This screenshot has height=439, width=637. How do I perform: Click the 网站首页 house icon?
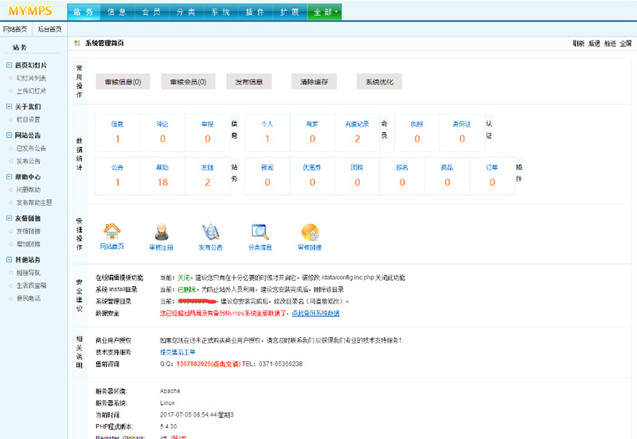111,231
